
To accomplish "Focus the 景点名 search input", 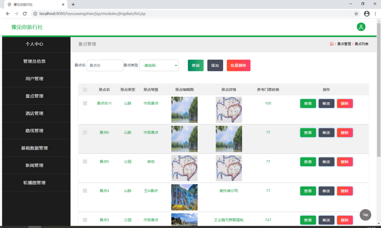I will pos(105,66).
